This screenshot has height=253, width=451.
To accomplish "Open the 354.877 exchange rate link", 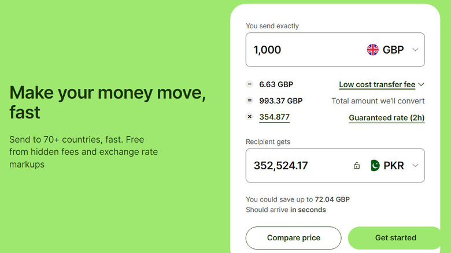I will pos(275,117).
